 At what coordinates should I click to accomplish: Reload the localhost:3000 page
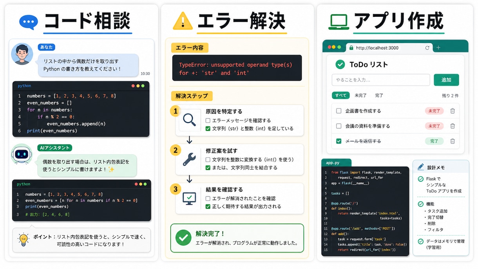pos(427,48)
